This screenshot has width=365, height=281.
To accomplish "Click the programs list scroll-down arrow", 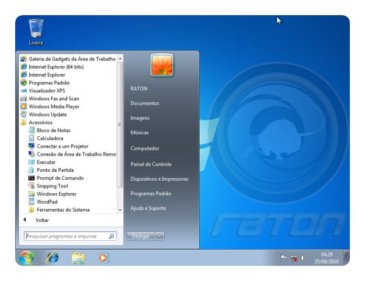I will coord(120,210).
